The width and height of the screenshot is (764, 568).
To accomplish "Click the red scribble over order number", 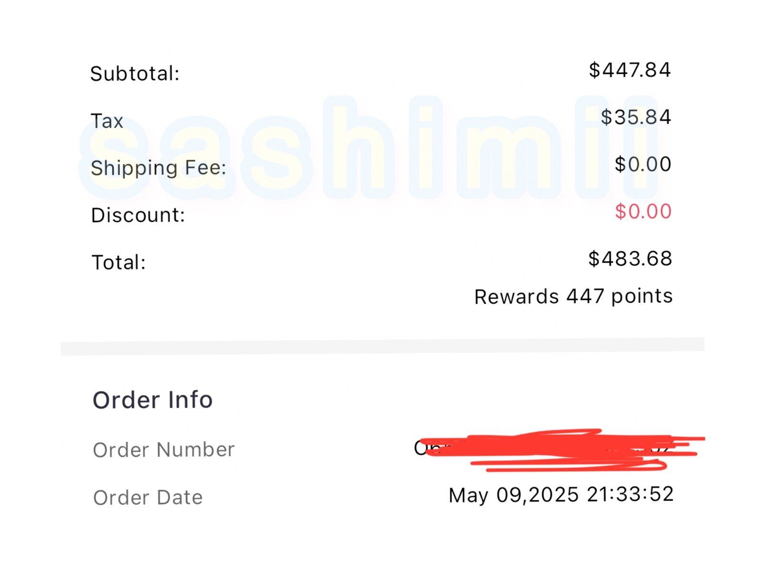I will (563, 450).
